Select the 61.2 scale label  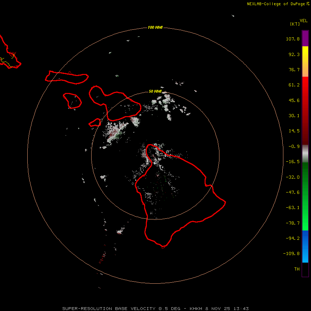click(294, 85)
